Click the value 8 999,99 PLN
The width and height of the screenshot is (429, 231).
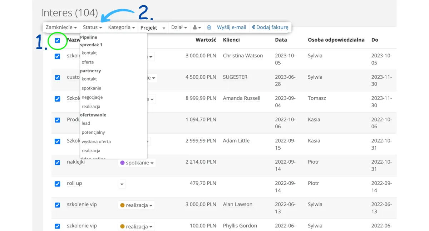201,98
